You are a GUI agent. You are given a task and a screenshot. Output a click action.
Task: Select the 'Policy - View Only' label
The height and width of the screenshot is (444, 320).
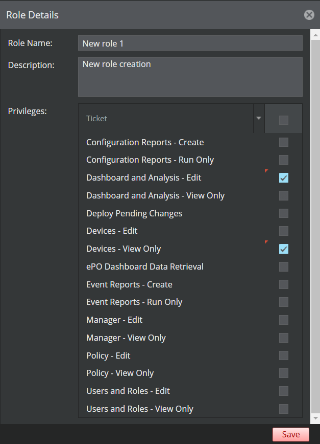click(x=120, y=373)
